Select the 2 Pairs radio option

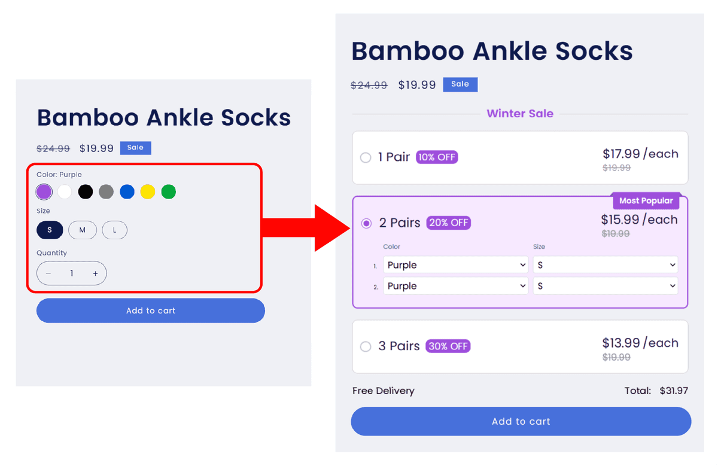[366, 223]
